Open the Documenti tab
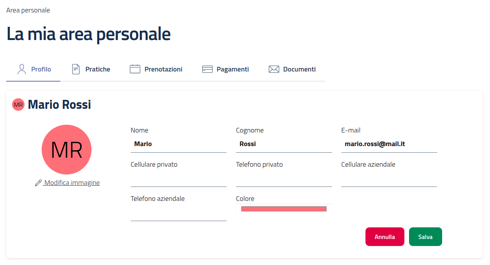Viewport: 490px width, 265px height. (299, 69)
